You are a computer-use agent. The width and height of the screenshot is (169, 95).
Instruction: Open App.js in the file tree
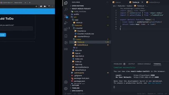[x=78, y=53]
